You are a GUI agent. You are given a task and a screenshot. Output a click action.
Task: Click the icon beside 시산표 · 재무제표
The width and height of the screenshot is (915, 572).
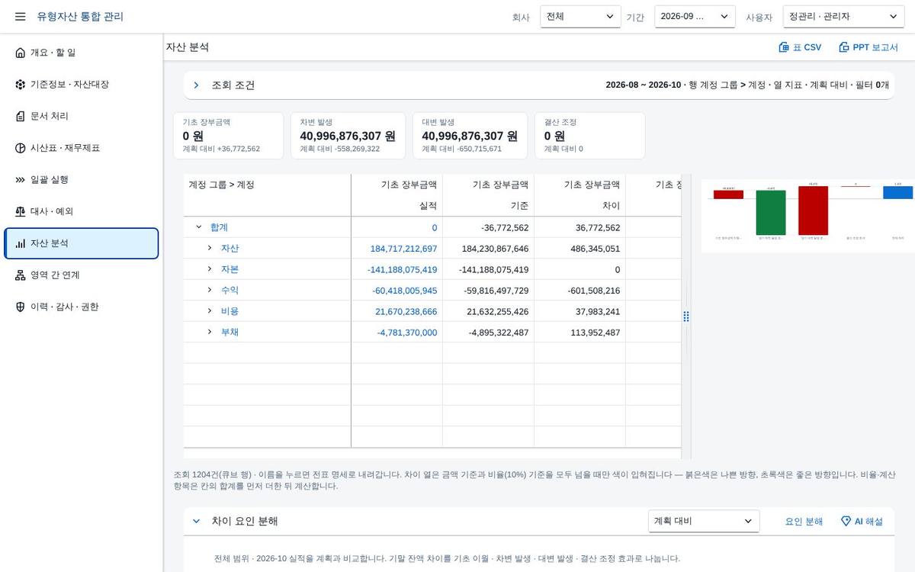pos(21,148)
